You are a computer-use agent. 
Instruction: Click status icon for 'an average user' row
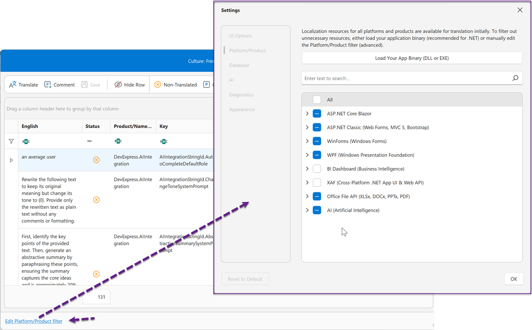(x=96, y=160)
